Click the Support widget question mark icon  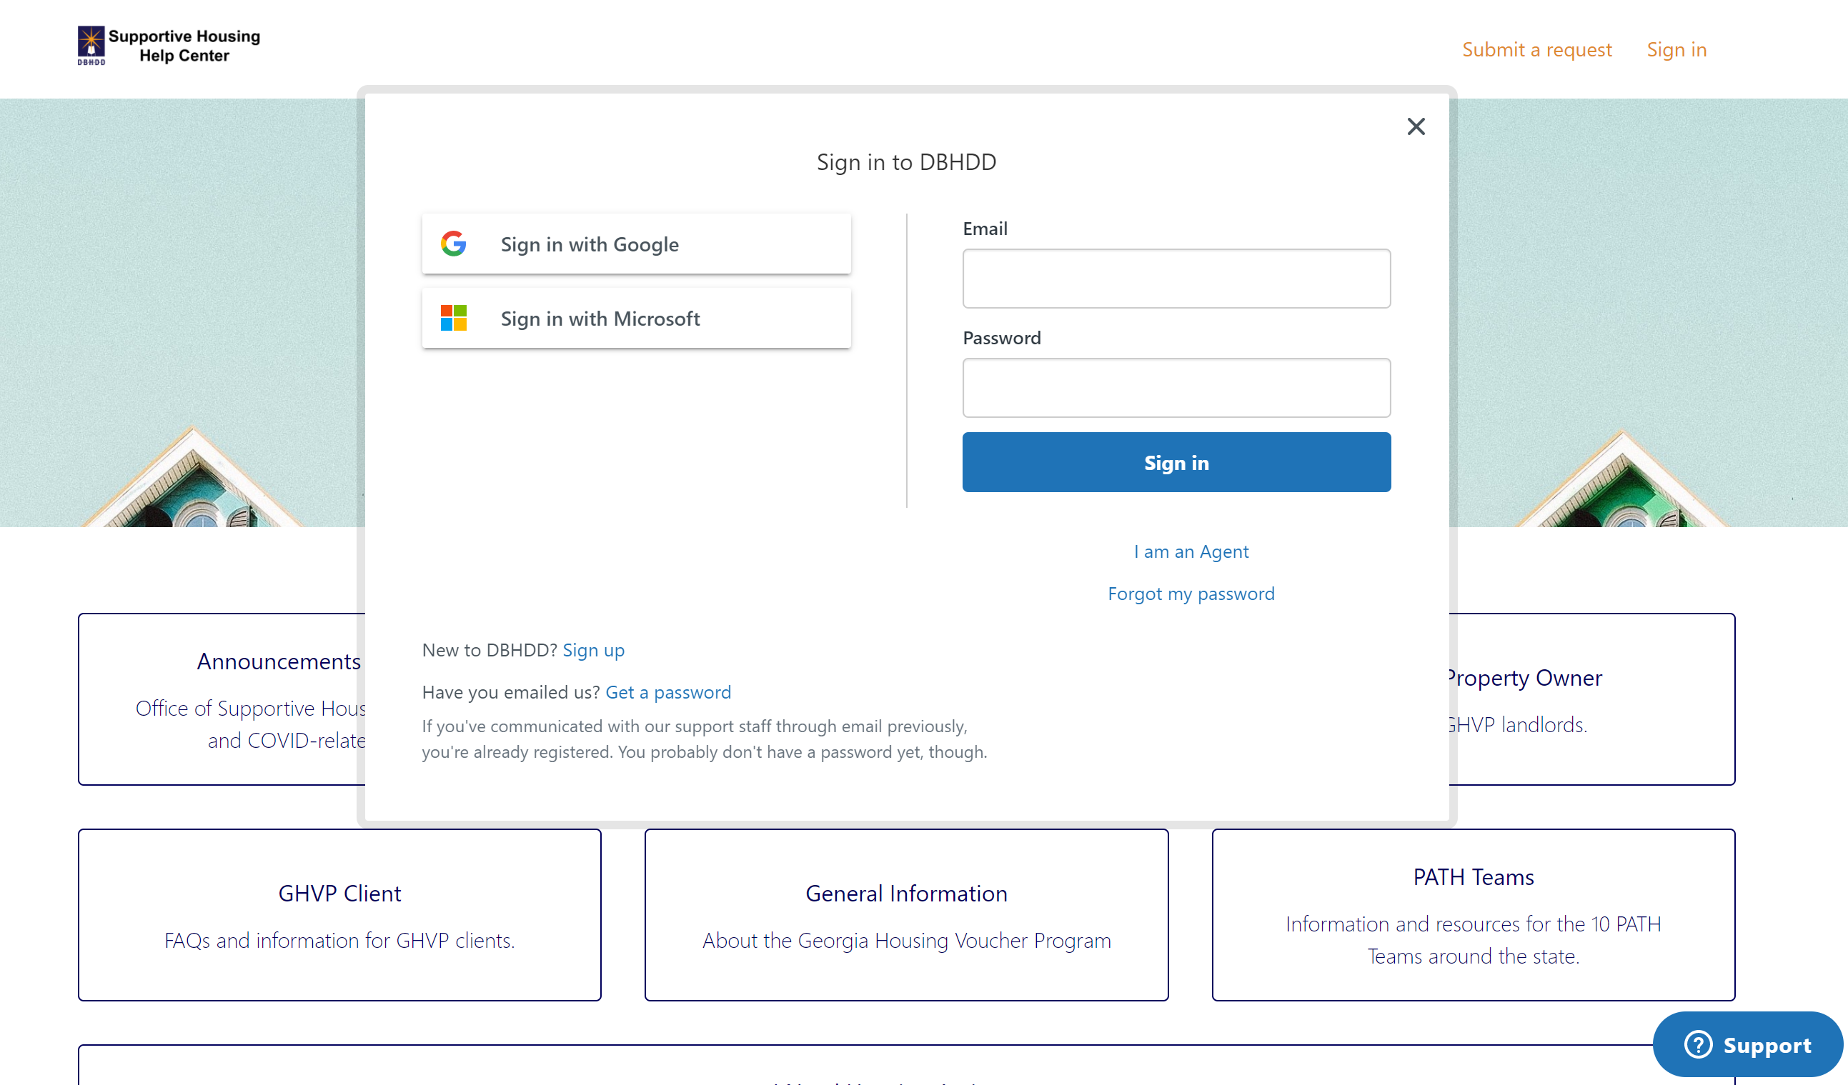pyautogui.click(x=1698, y=1044)
